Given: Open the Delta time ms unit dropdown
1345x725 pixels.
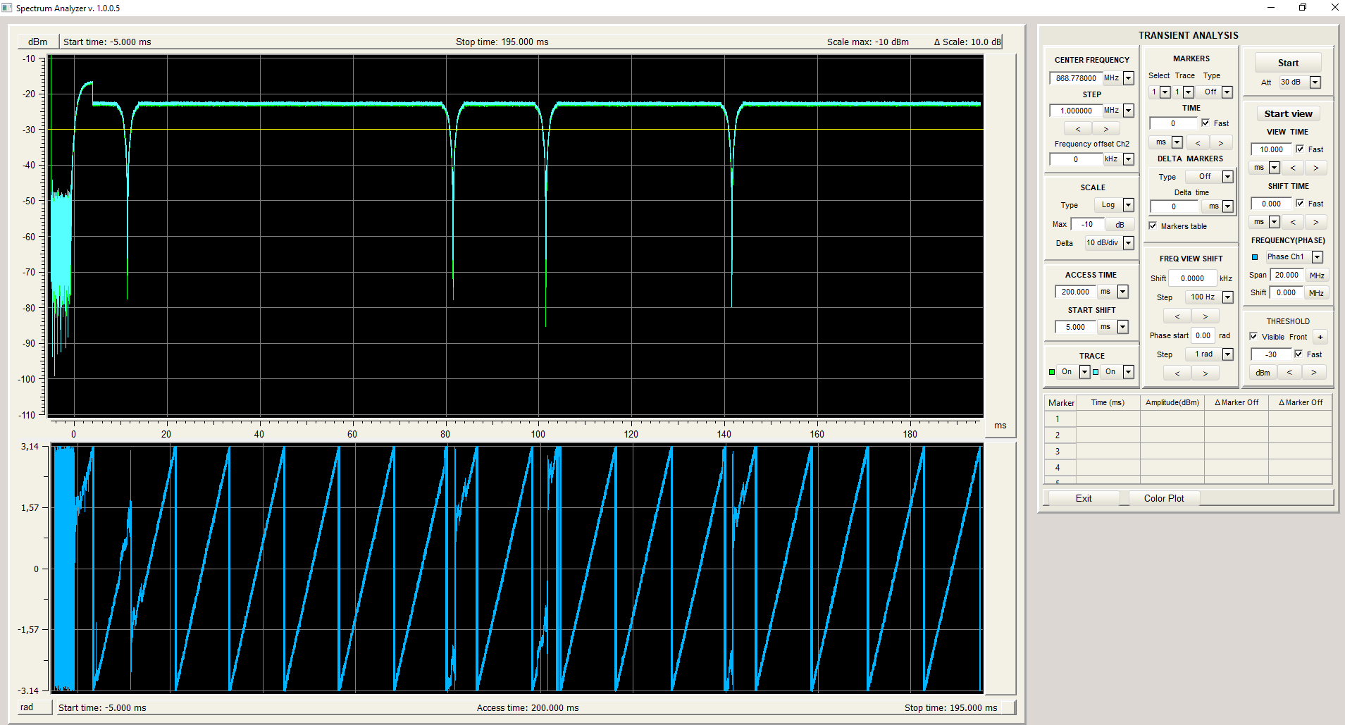Looking at the screenshot, I should coord(1227,206).
